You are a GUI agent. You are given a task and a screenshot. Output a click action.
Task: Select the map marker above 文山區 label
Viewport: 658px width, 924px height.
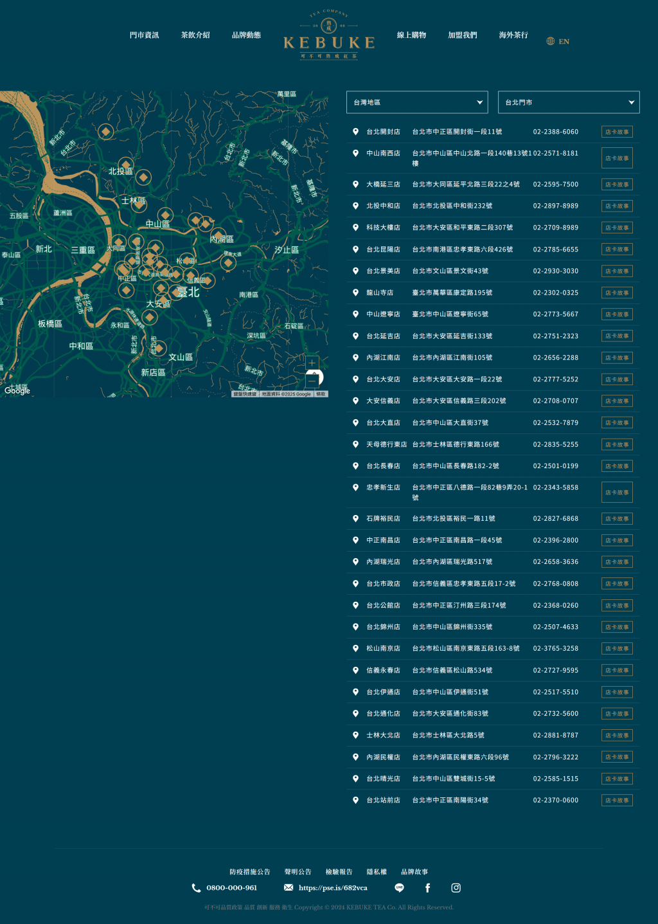159,348
